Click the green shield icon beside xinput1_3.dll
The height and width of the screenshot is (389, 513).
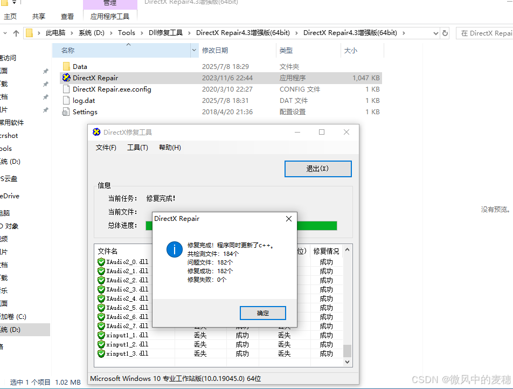pos(101,353)
